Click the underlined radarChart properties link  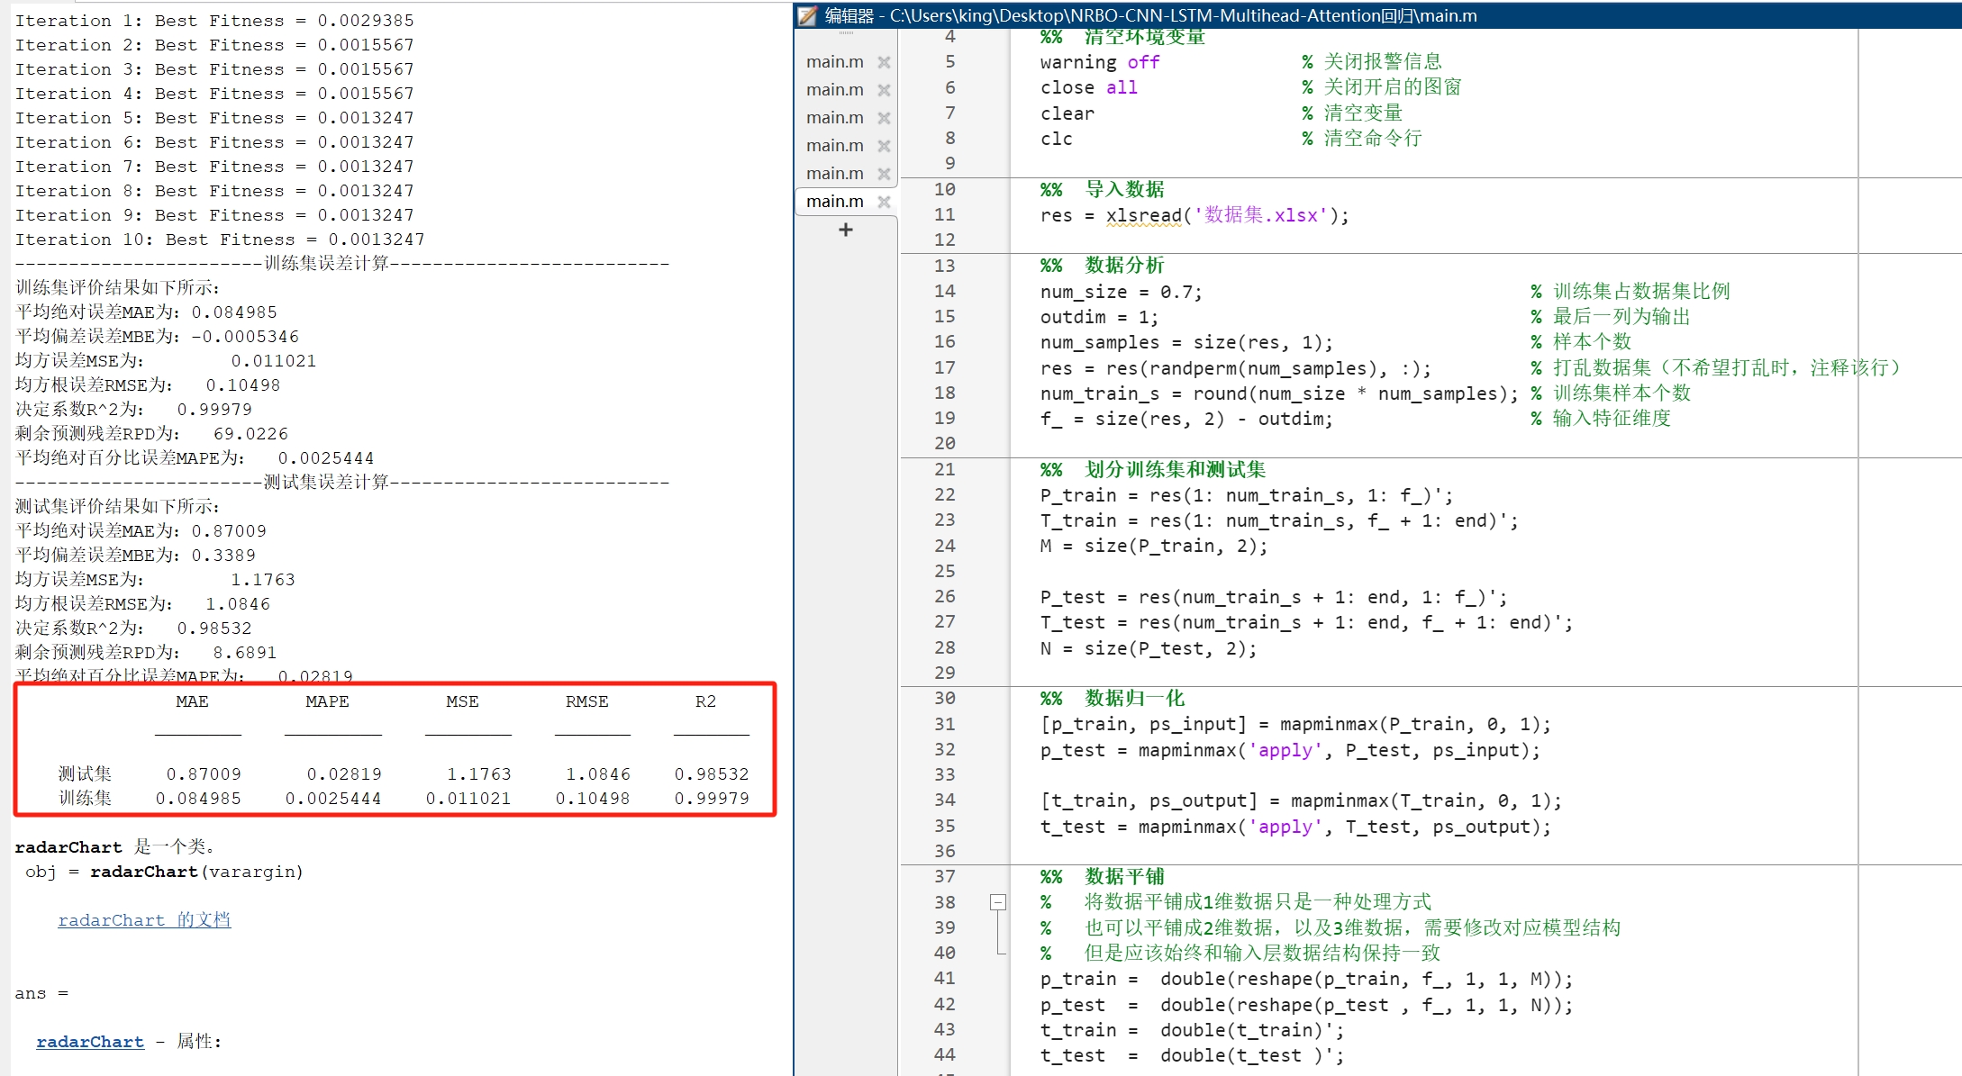click(x=90, y=1042)
